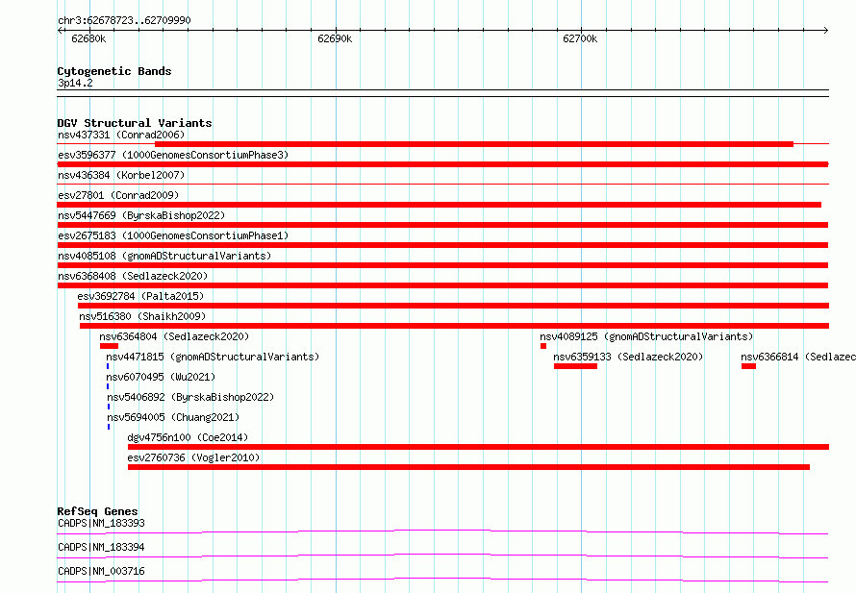The width and height of the screenshot is (856, 593).
Task: Click dgv4756n100 (Coe2014) variant label
Action: [188, 437]
